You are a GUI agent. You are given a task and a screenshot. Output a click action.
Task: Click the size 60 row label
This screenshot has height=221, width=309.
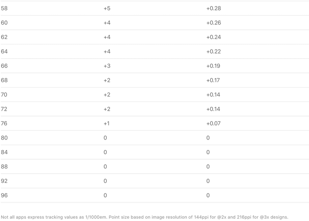[4, 23]
